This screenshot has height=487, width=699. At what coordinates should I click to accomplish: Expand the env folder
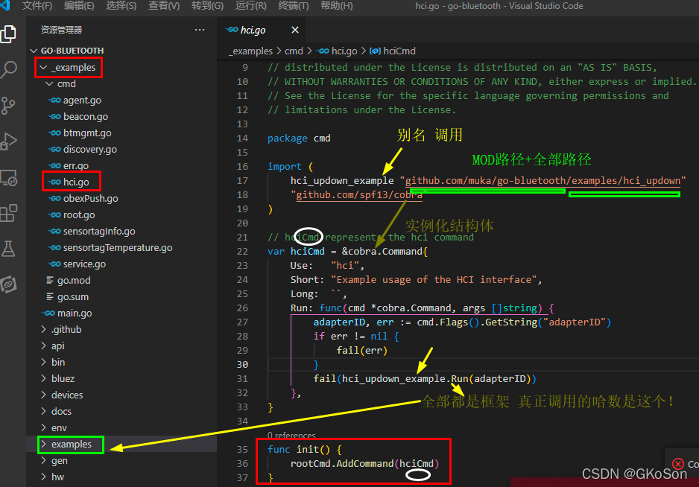[44, 427]
